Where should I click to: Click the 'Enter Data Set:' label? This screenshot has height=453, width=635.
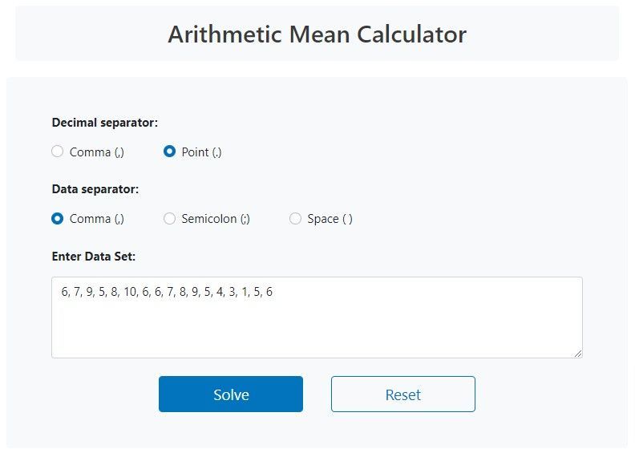[x=94, y=257]
